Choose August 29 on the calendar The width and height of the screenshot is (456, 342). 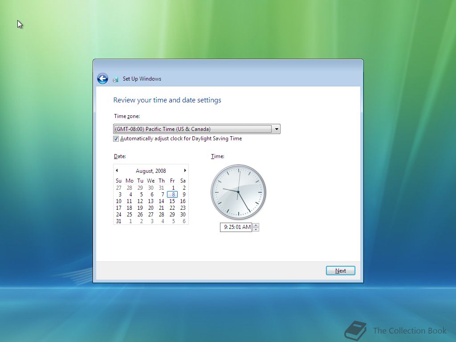tap(172, 215)
